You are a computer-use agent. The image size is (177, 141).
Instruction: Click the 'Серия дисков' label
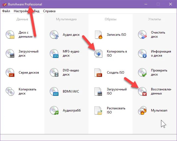pyautogui.click(x=29, y=73)
